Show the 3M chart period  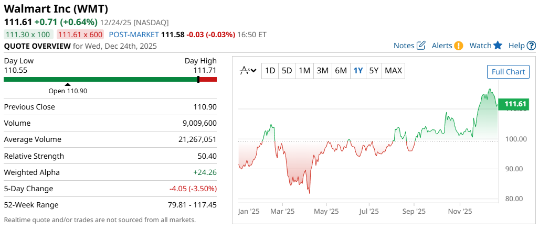click(x=323, y=71)
